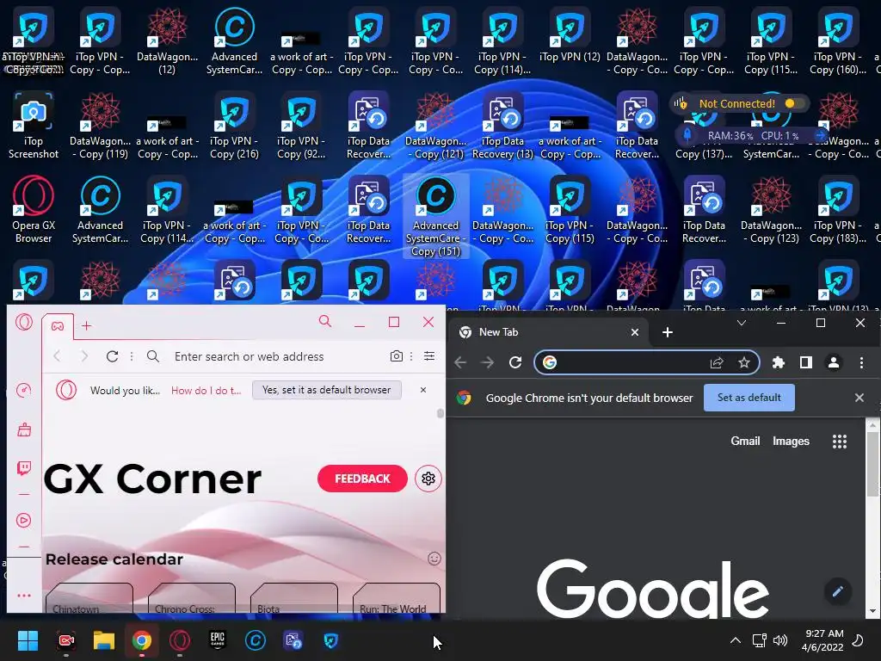Click the rocket boost icon in RAM widget
This screenshot has width=881, height=661.
pyautogui.click(x=687, y=135)
